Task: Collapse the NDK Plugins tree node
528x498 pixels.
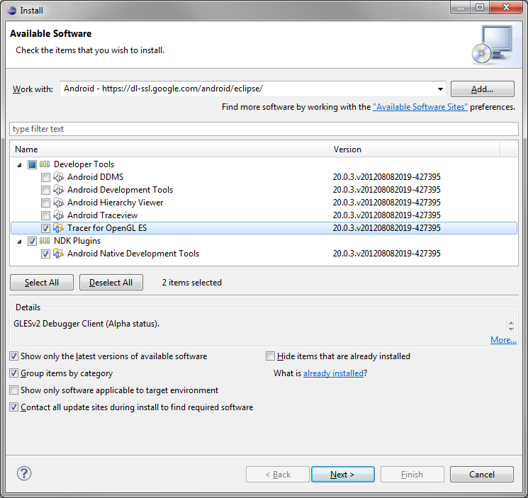Action: click(20, 242)
